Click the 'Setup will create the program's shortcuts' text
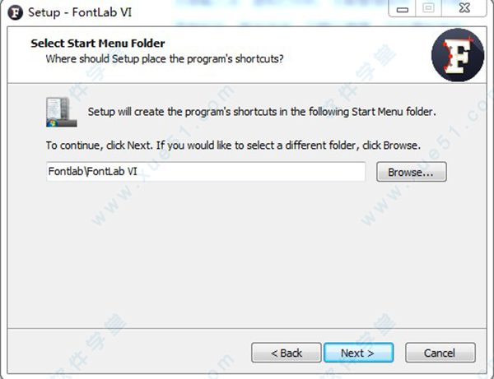The image size is (494, 379). tap(262, 112)
